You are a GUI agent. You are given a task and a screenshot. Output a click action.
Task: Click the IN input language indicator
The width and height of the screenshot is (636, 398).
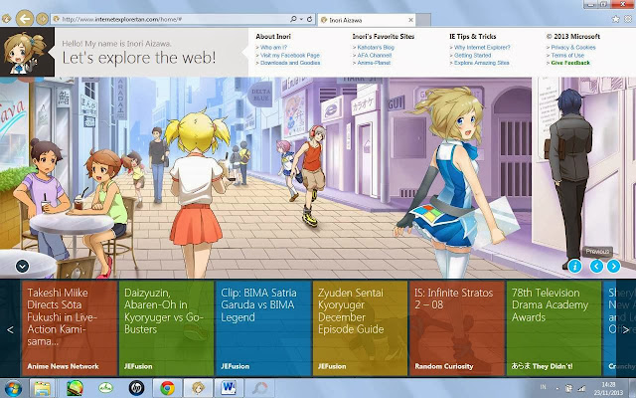(x=544, y=387)
